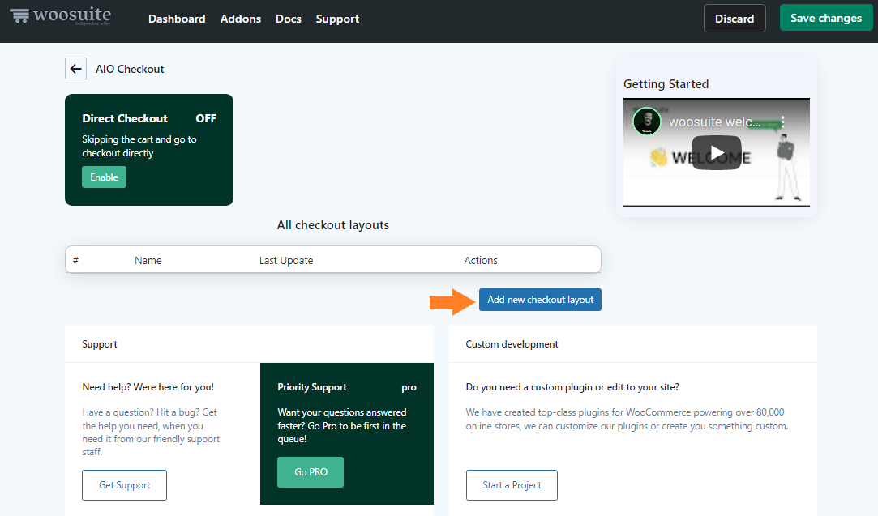Image resolution: width=878 pixels, height=516 pixels.
Task: Click the video title 'woosuite welc...'
Action: (x=714, y=122)
